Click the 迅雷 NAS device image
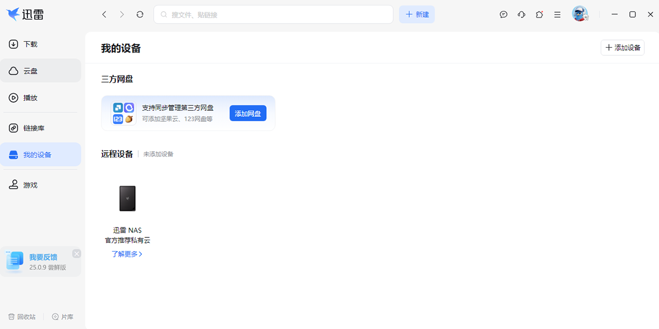The width and height of the screenshot is (659, 329). tap(127, 198)
